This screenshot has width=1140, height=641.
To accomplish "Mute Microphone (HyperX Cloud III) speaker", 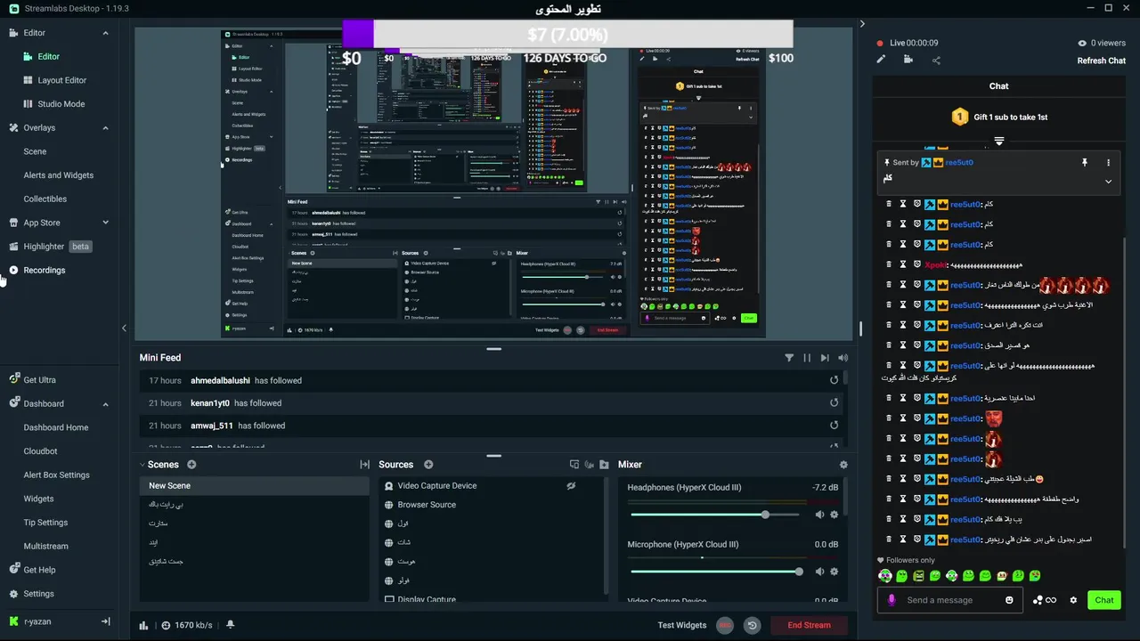I will [819, 572].
